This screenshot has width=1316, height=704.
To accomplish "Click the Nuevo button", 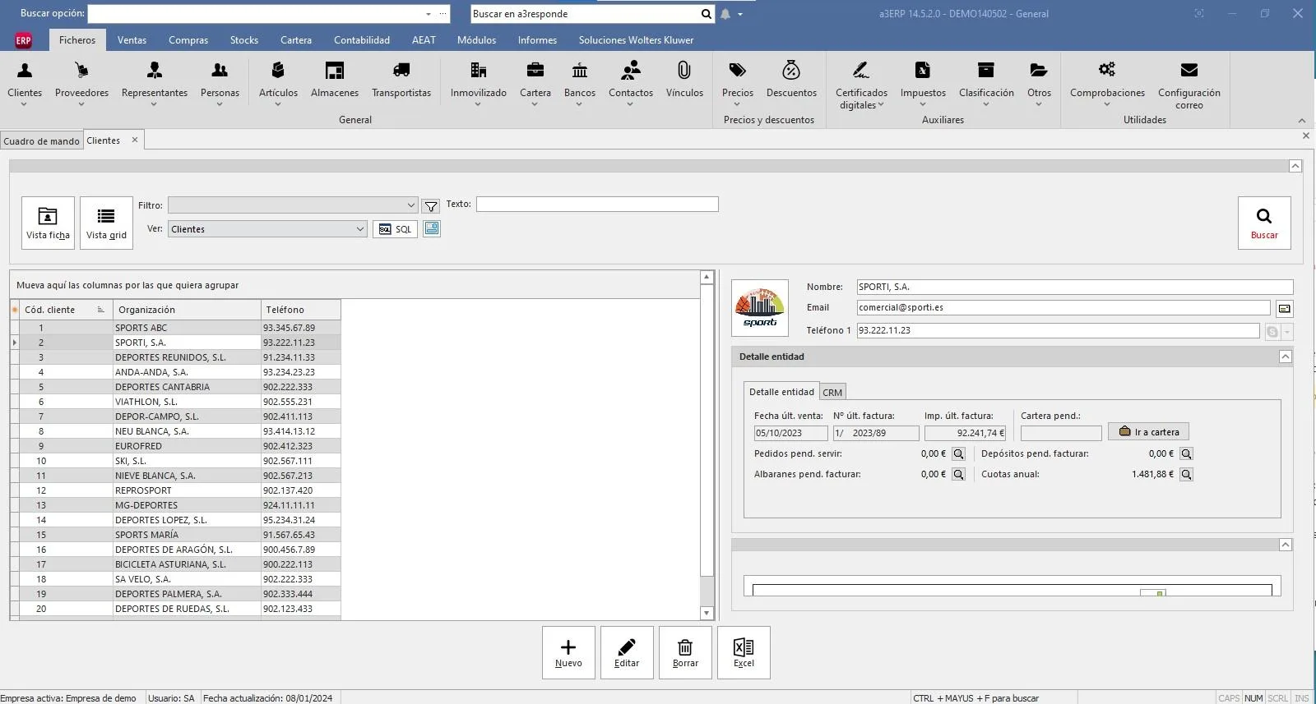I will point(568,653).
